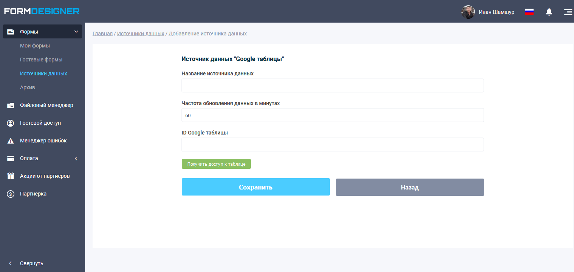Click the Оплата wallet icon
This screenshot has height=272, width=574.
[x=10, y=158]
